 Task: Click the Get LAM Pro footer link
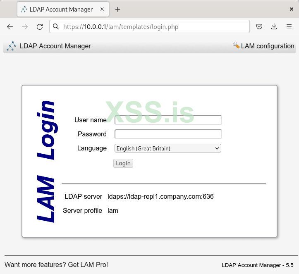point(56,264)
